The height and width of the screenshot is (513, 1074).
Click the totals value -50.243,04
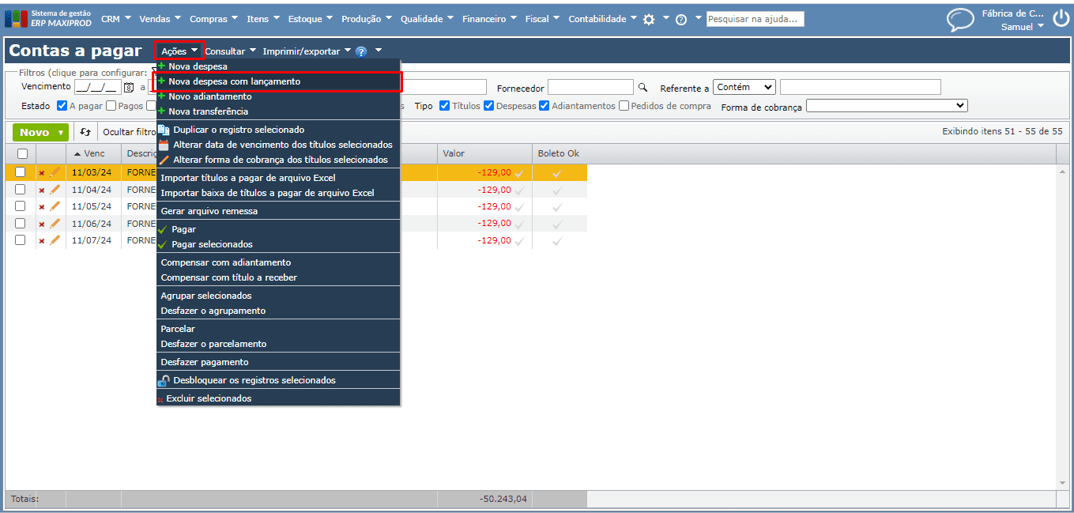(x=503, y=500)
